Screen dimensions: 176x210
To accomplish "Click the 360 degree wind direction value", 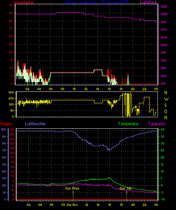I will (x=11, y=92).
